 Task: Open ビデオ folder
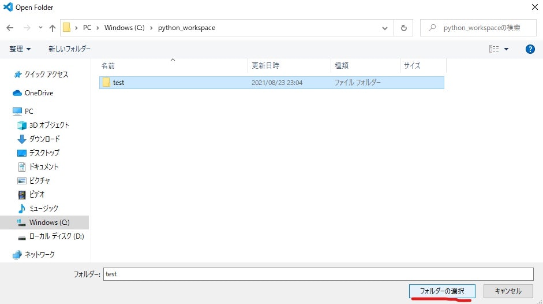pyautogui.click(x=37, y=195)
